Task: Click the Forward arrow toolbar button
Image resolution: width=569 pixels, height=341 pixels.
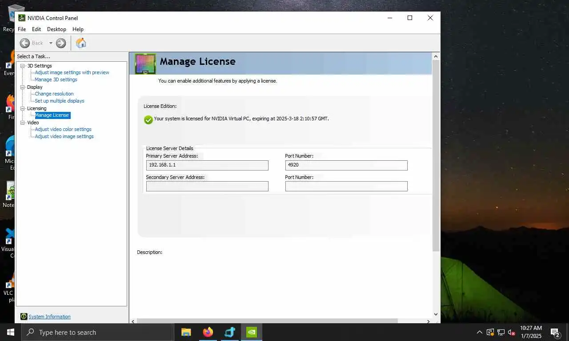Action: (x=61, y=43)
